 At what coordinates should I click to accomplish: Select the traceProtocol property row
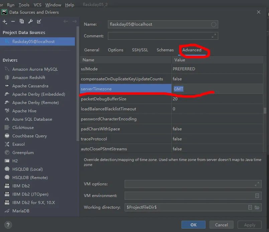(x=171, y=139)
